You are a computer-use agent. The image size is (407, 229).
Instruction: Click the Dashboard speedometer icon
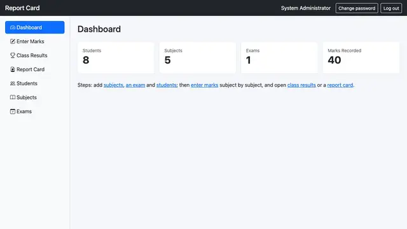tap(13, 27)
